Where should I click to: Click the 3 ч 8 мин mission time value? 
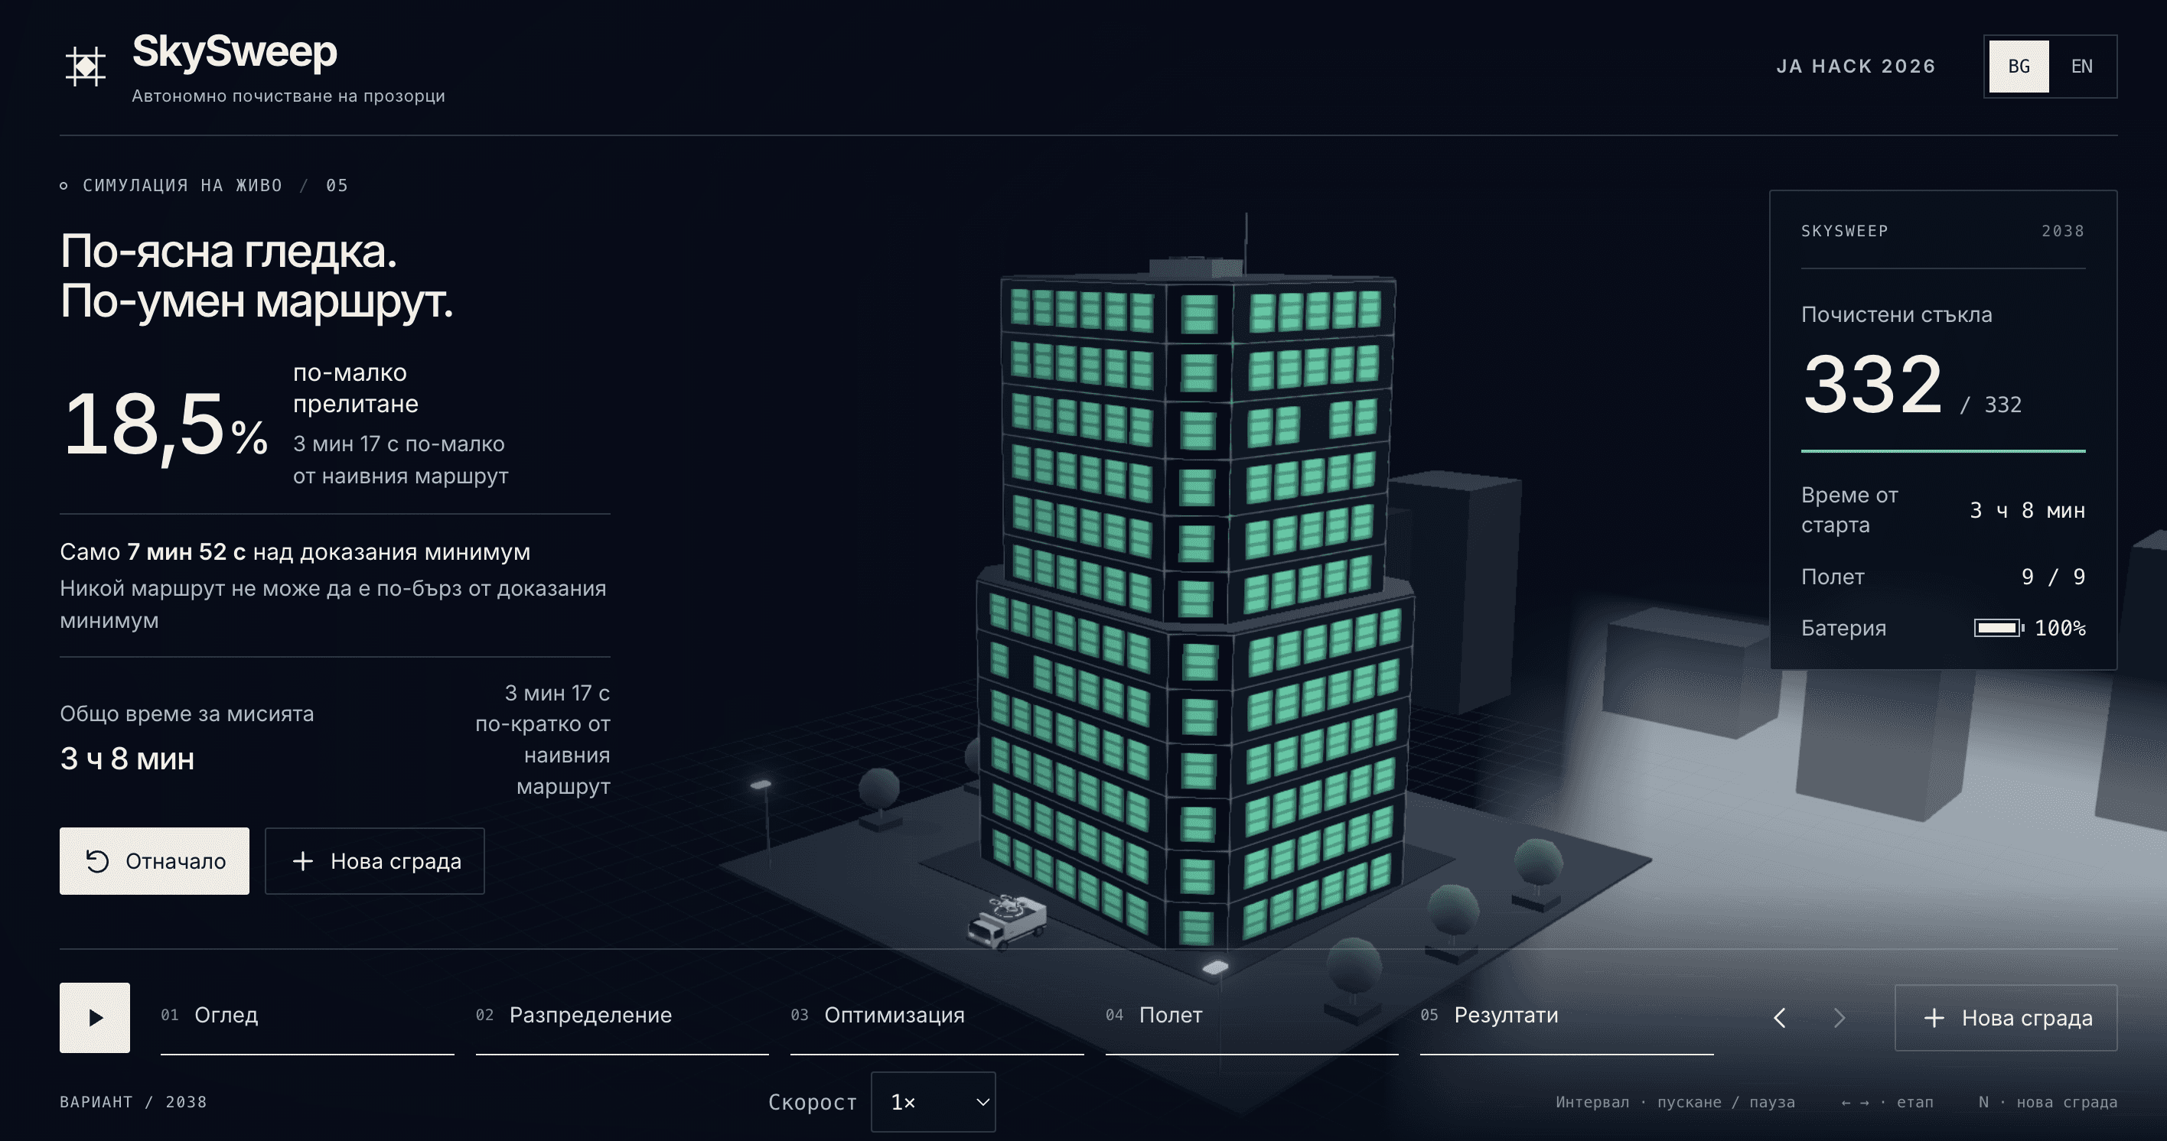(127, 759)
